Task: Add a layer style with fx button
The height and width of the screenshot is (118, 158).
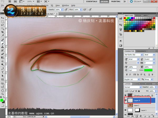Action: tap(132, 116)
